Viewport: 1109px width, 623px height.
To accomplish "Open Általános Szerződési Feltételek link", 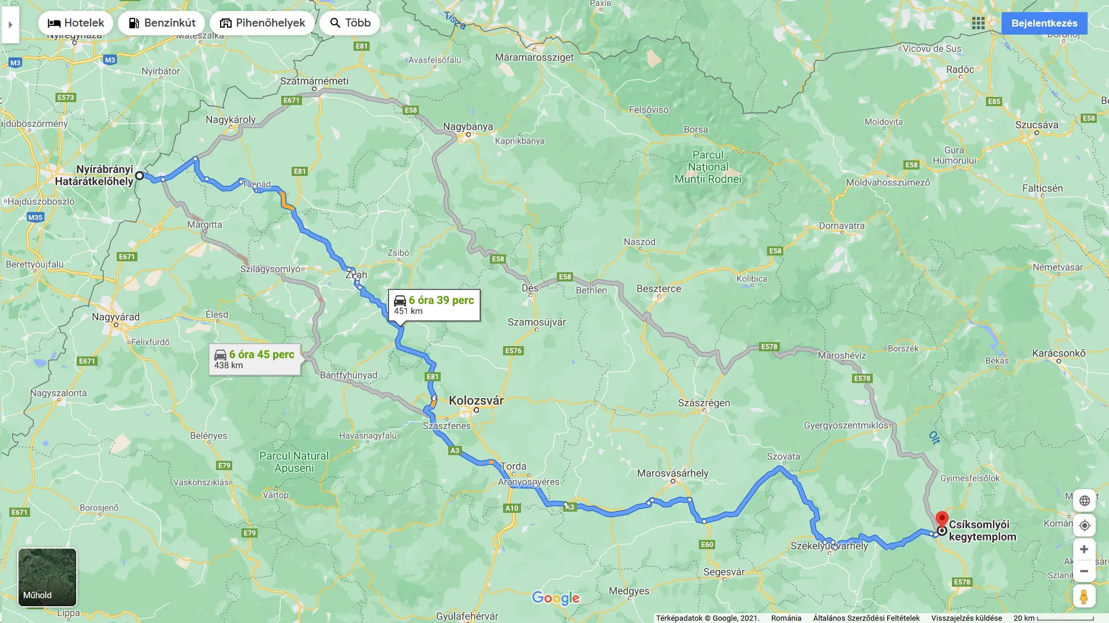I will click(x=866, y=618).
